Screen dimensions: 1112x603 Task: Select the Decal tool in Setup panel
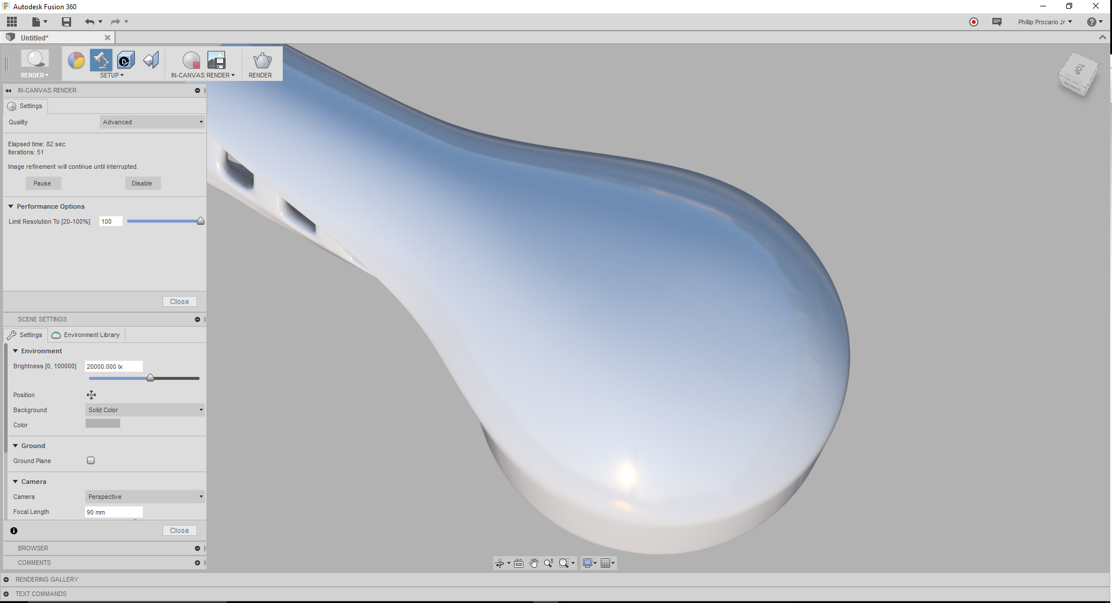pyautogui.click(x=125, y=60)
